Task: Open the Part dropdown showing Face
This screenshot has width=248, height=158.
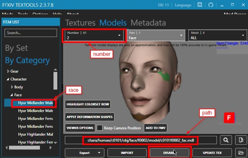Action: 156,35
